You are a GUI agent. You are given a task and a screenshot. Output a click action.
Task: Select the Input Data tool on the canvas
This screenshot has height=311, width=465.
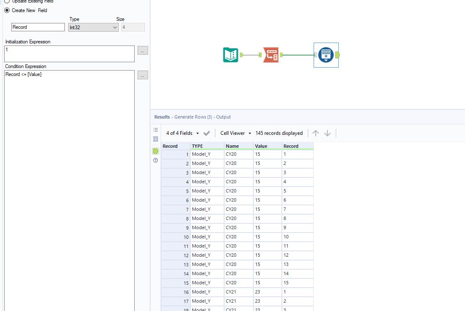pyautogui.click(x=230, y=55)
